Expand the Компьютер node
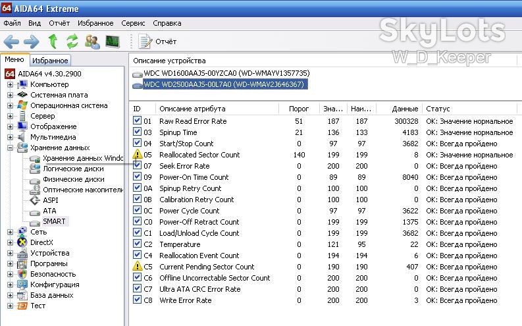 pos(10,84)
